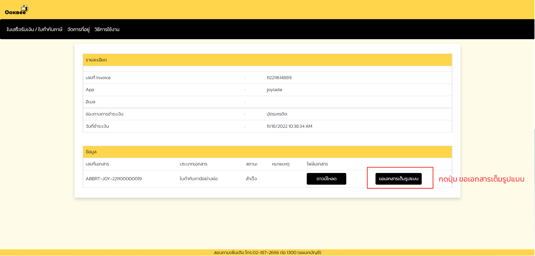This screenshot has width=535, height=256.
Task: Click the footer contact phone text
Action: pyautogui.click(x=267, y=252)
